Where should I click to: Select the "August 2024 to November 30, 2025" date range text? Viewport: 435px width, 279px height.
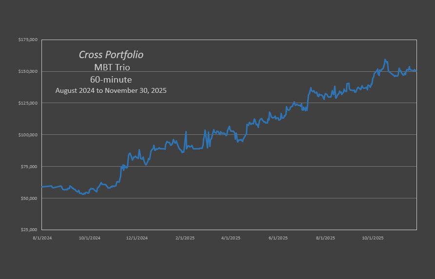[x=111, y=90]
